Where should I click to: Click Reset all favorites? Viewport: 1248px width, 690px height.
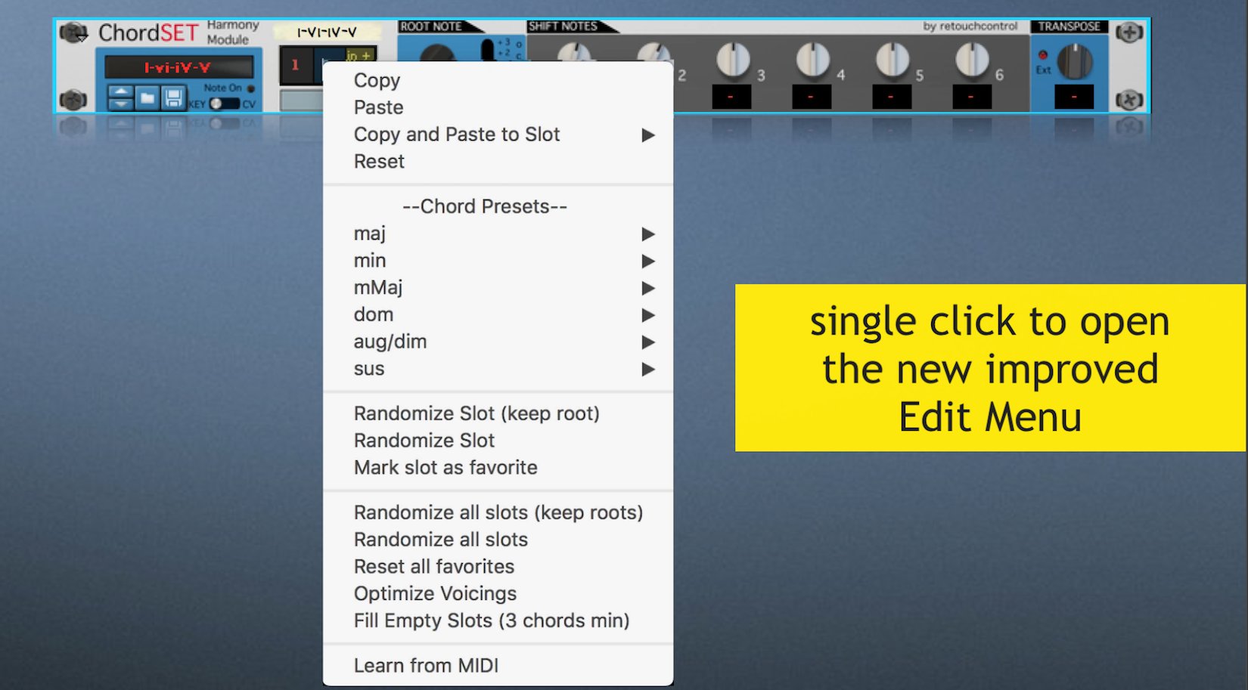[433, 566]
